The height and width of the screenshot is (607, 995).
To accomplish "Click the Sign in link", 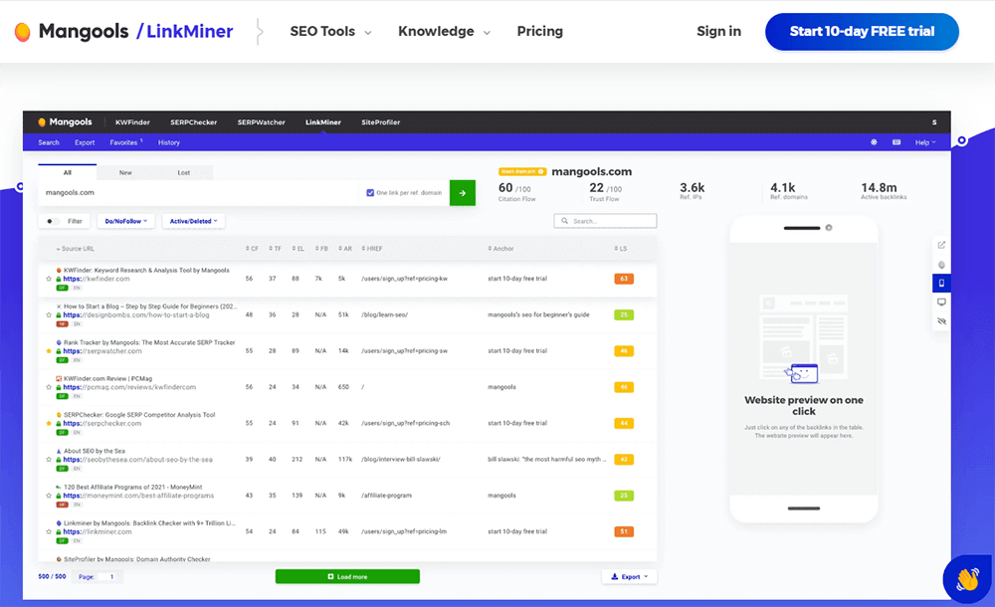I will point(719,31).
